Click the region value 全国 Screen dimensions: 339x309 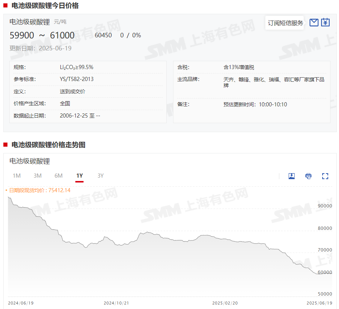click(x=65, y=103)
